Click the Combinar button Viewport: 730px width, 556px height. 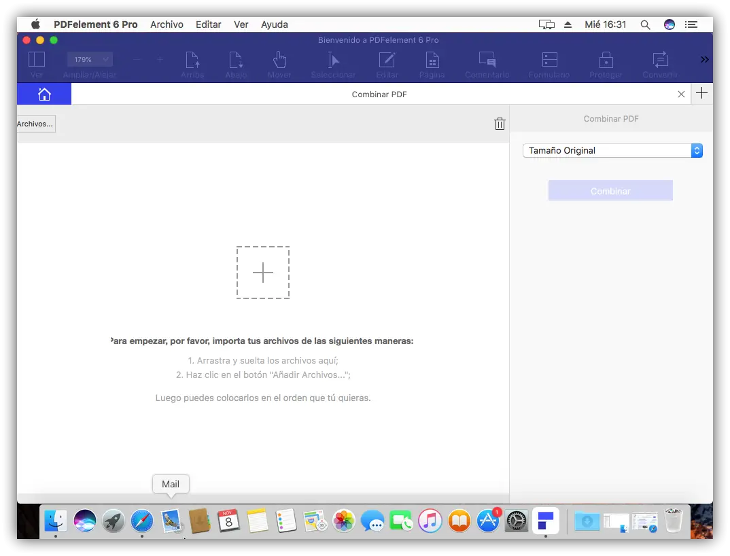[610, 191]
